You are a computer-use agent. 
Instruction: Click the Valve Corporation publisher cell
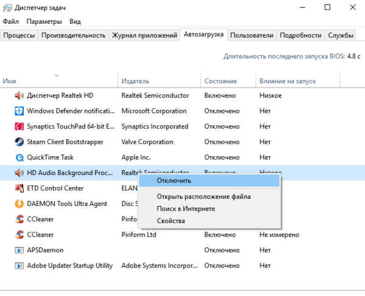(x=147, y=142)
